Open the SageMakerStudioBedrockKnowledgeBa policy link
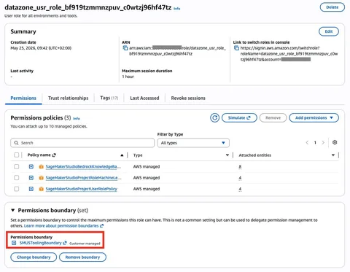The image size is (350, 272). 83,167
